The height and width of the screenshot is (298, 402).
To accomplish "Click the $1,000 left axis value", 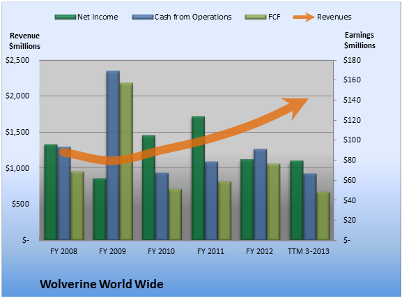I will click(x=17, y=168).
